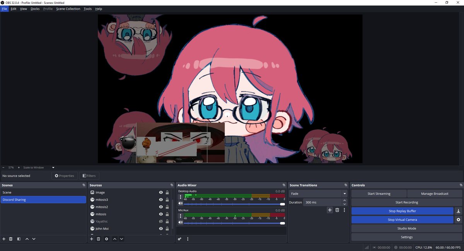Delete the source using the Sources trash icon
464x251 pixels.
[99, 239]
